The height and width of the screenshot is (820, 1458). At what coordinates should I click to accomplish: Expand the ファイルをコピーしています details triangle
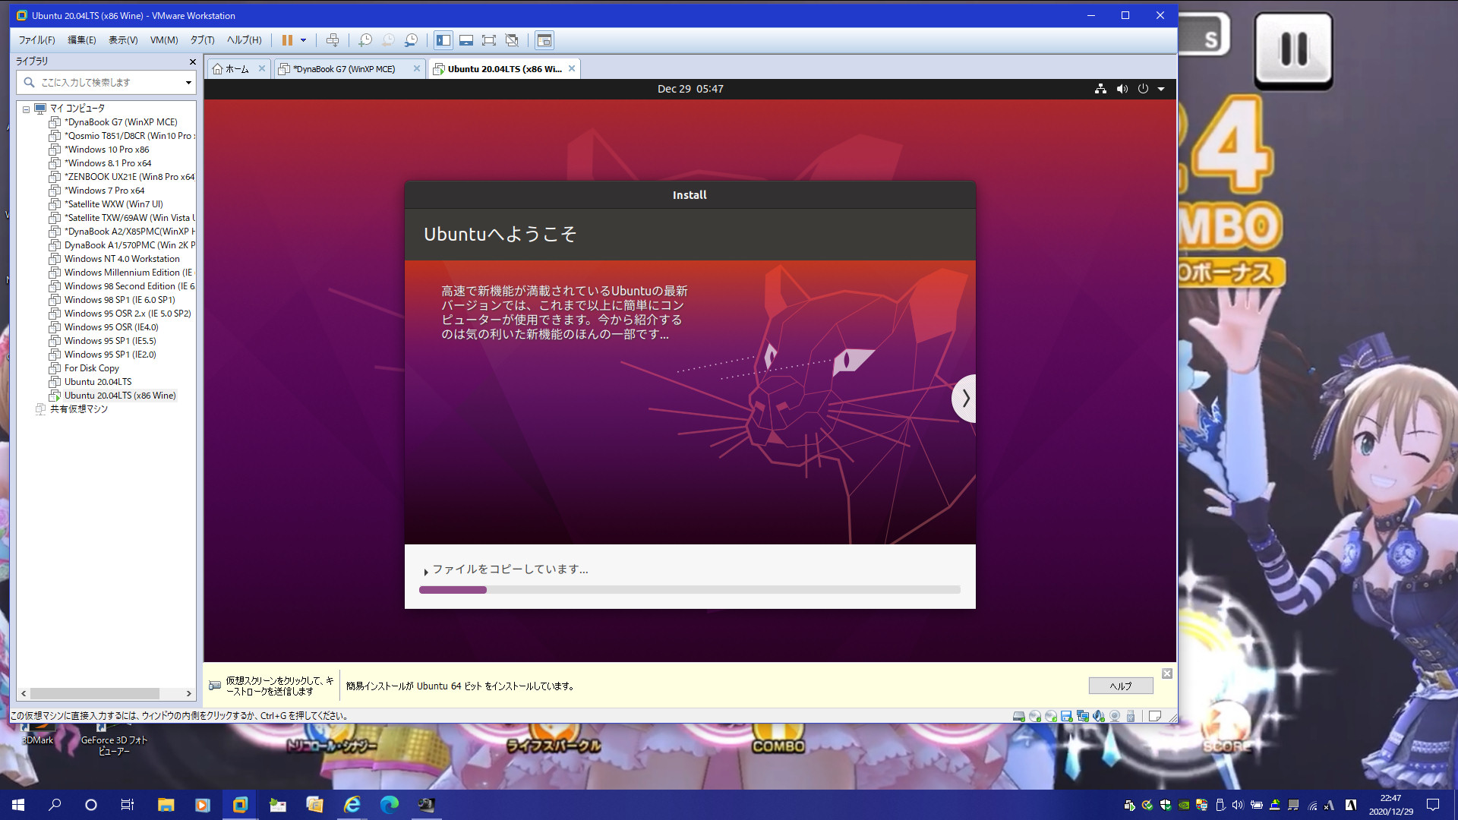(426, 572)
